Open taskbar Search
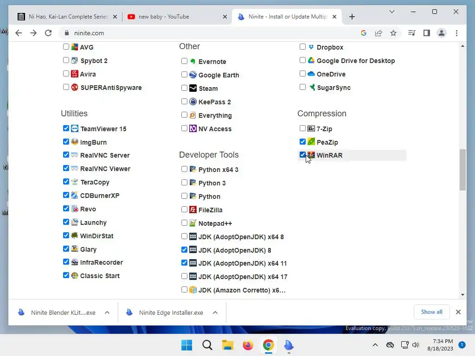Viewport: 475px width, 356px height. point(207,345)
